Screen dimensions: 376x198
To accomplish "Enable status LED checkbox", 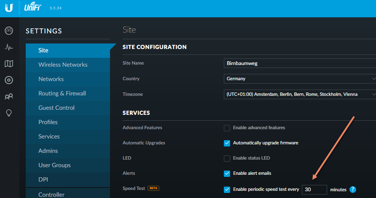I will pos(227,158).
